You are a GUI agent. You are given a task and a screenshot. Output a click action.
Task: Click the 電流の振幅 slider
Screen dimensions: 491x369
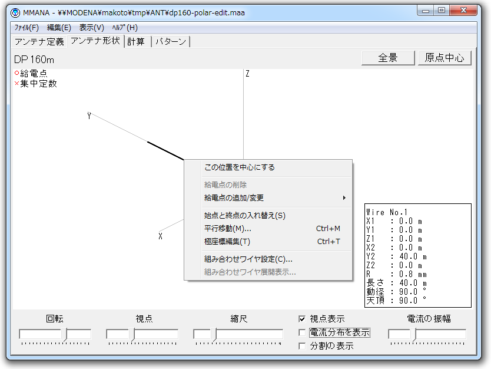[427, 335]
